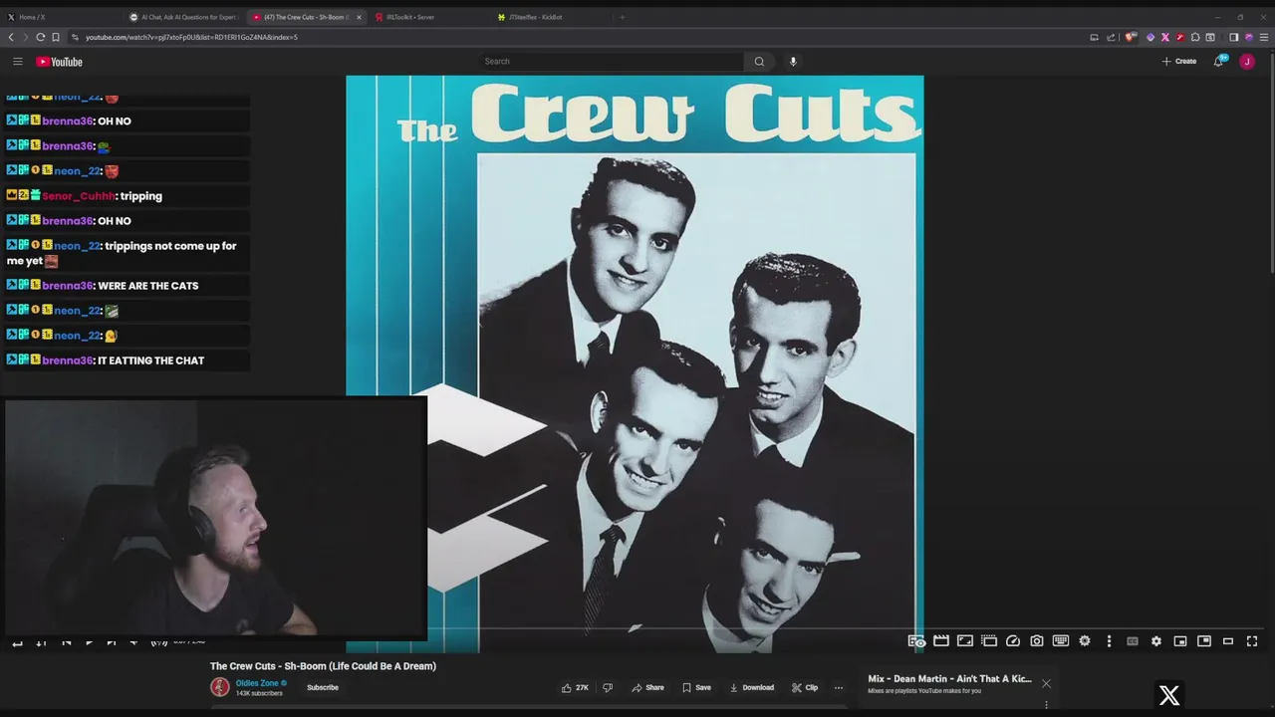Image resolution: width=1275 pixels, height=717 pixels.
Task: Like the video with thumbs up
Action: coord(575,687)
